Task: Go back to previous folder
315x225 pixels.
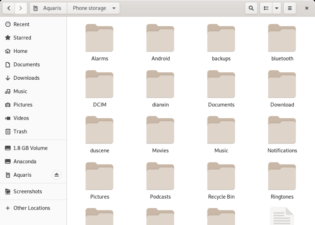Action: [9, 8]
